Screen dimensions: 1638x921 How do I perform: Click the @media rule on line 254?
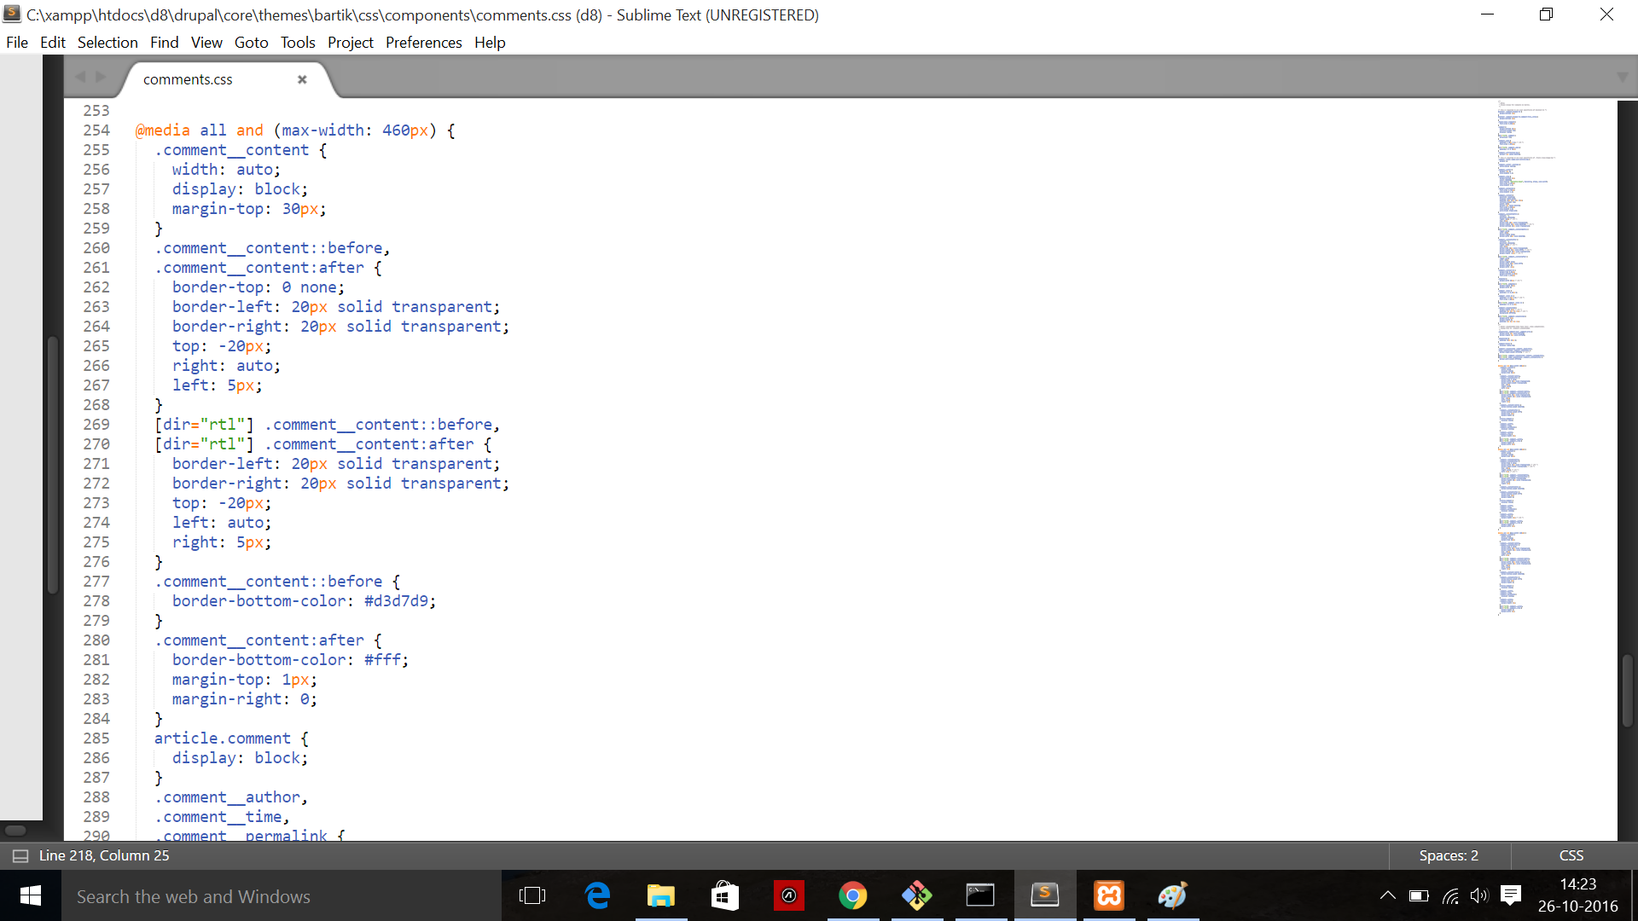pos(295,130)
